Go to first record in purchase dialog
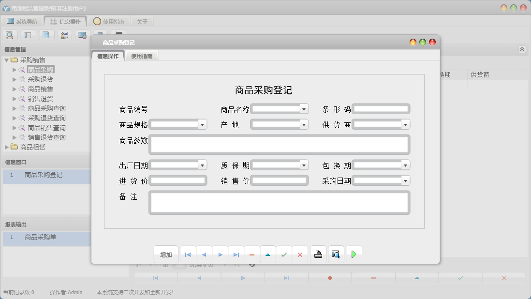 coord(188,254)
